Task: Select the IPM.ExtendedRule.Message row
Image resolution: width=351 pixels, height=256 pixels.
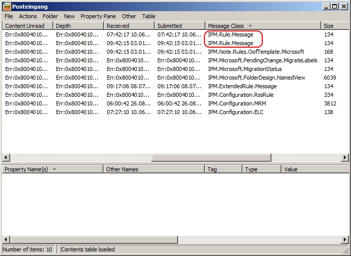Action: (175, 86)
